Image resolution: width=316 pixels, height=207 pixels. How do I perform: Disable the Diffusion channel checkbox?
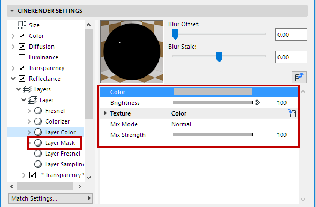22,47
